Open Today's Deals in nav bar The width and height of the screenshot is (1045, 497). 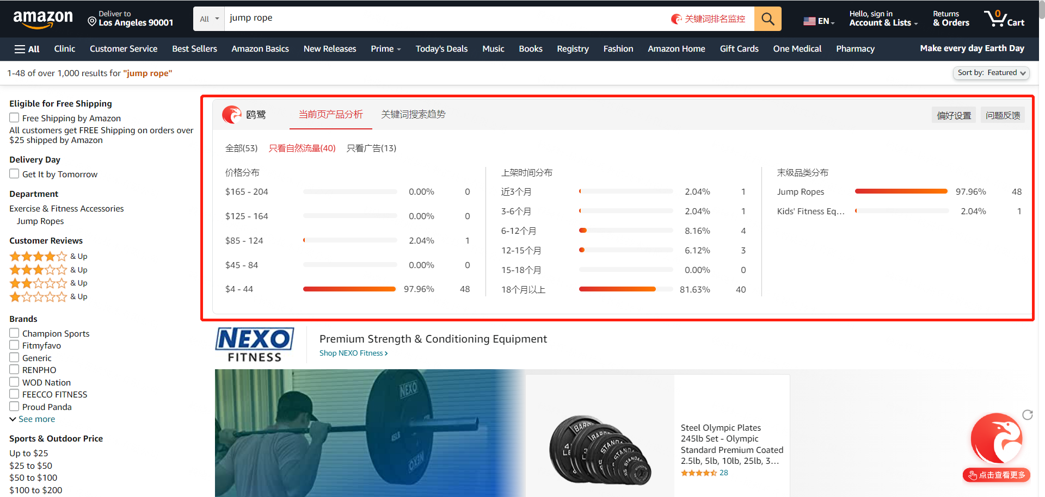click(441, 49)
